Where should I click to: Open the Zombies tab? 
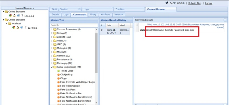129,9
